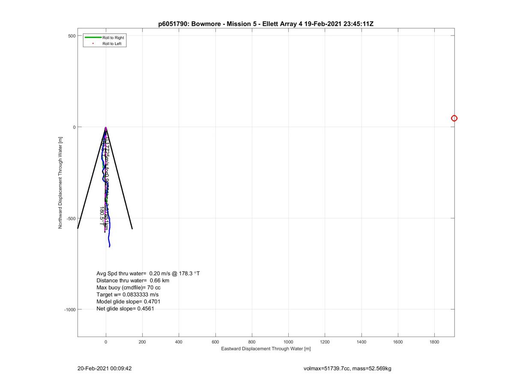Click the x-axis tick label 200
This screenshot has width=514, height=379.
[142, 342]
